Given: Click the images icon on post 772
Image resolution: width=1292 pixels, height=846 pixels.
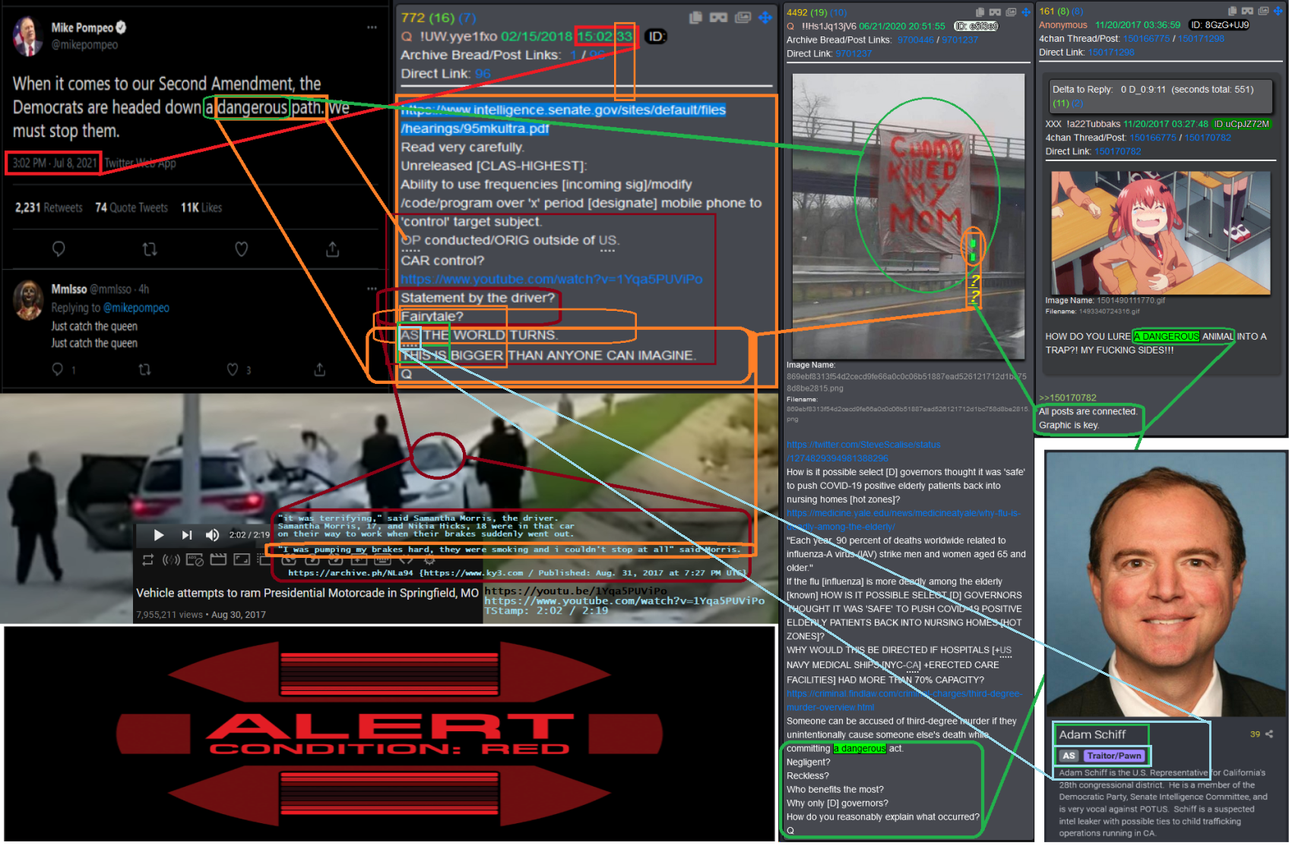Looking at the screenshot, I should coord(743,17).
